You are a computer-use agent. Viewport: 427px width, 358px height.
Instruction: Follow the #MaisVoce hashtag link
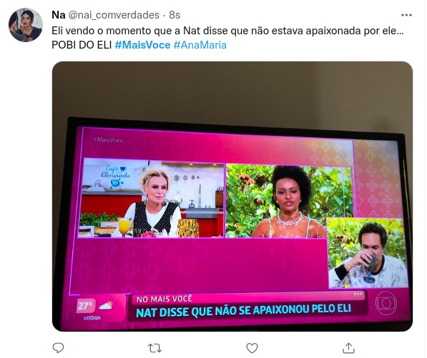[143, 45]
